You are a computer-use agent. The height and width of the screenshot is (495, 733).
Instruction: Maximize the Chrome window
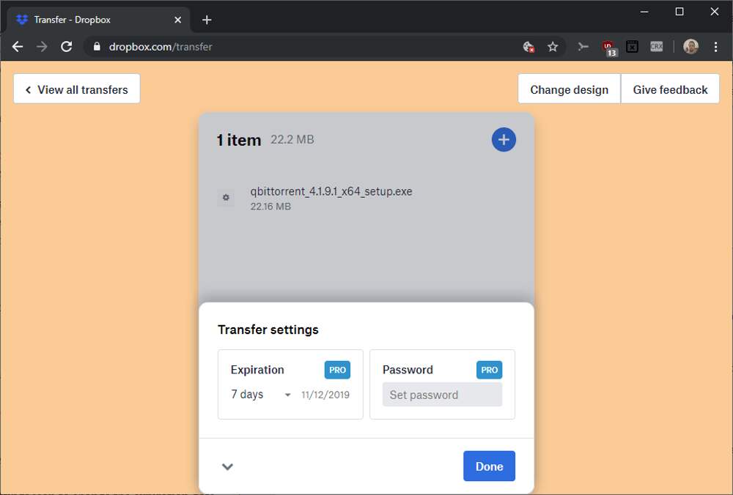pyautogui.click(x=679, y=12)
